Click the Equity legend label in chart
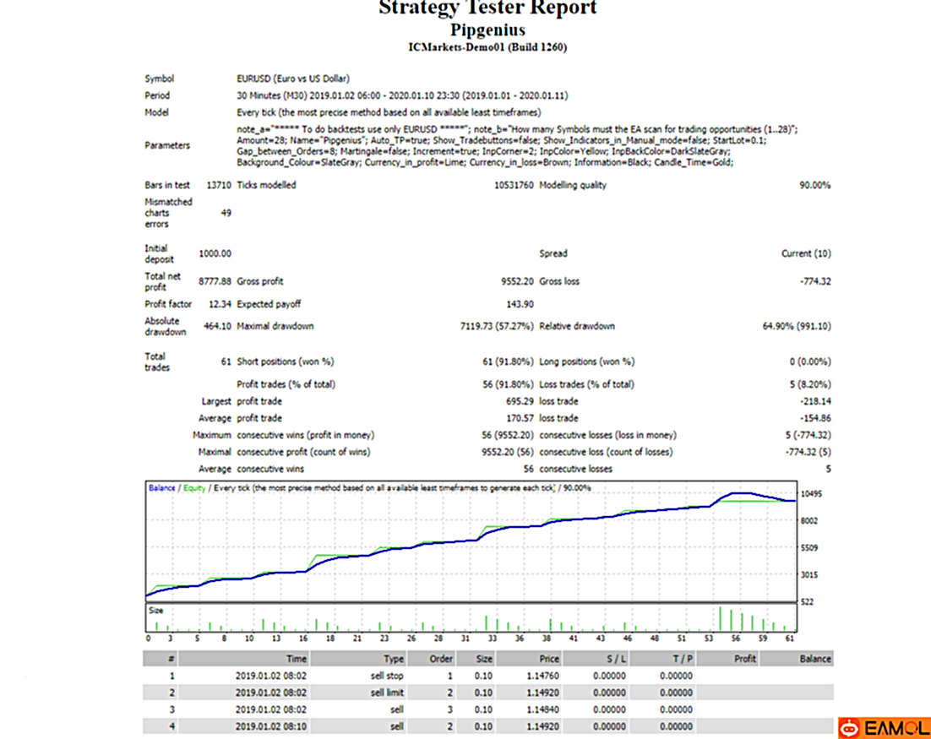931x739 pixels. coord(194,488)
